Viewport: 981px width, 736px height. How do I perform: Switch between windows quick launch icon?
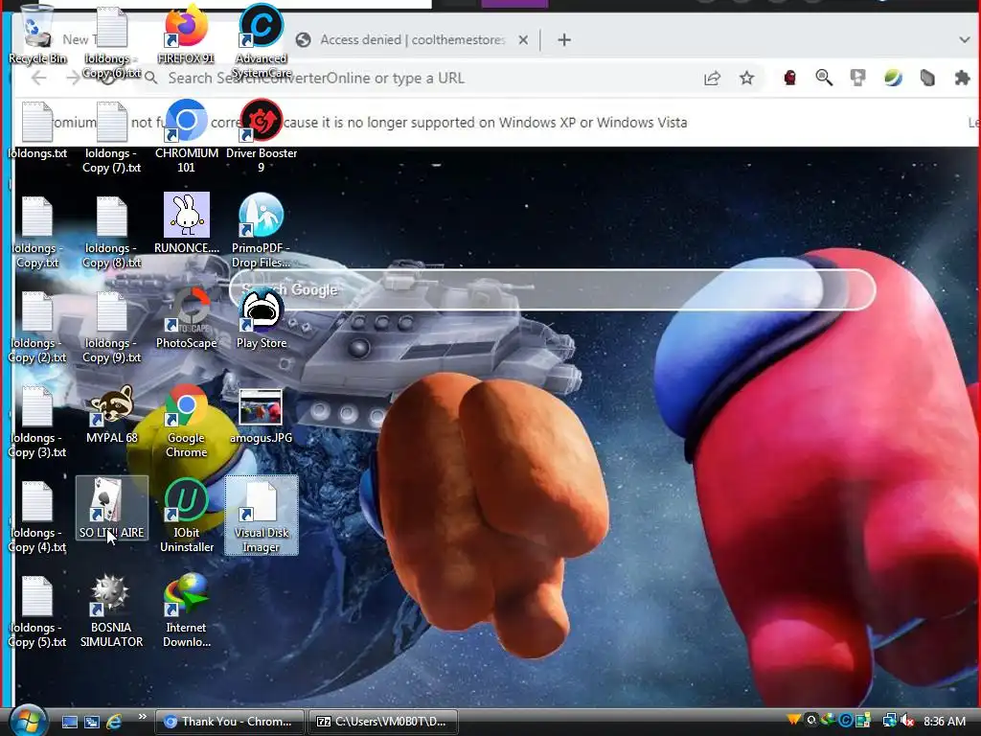(x=92, y=722)
